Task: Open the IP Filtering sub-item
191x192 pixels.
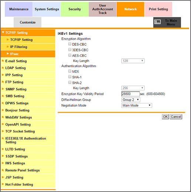Action: coord(28,47)
